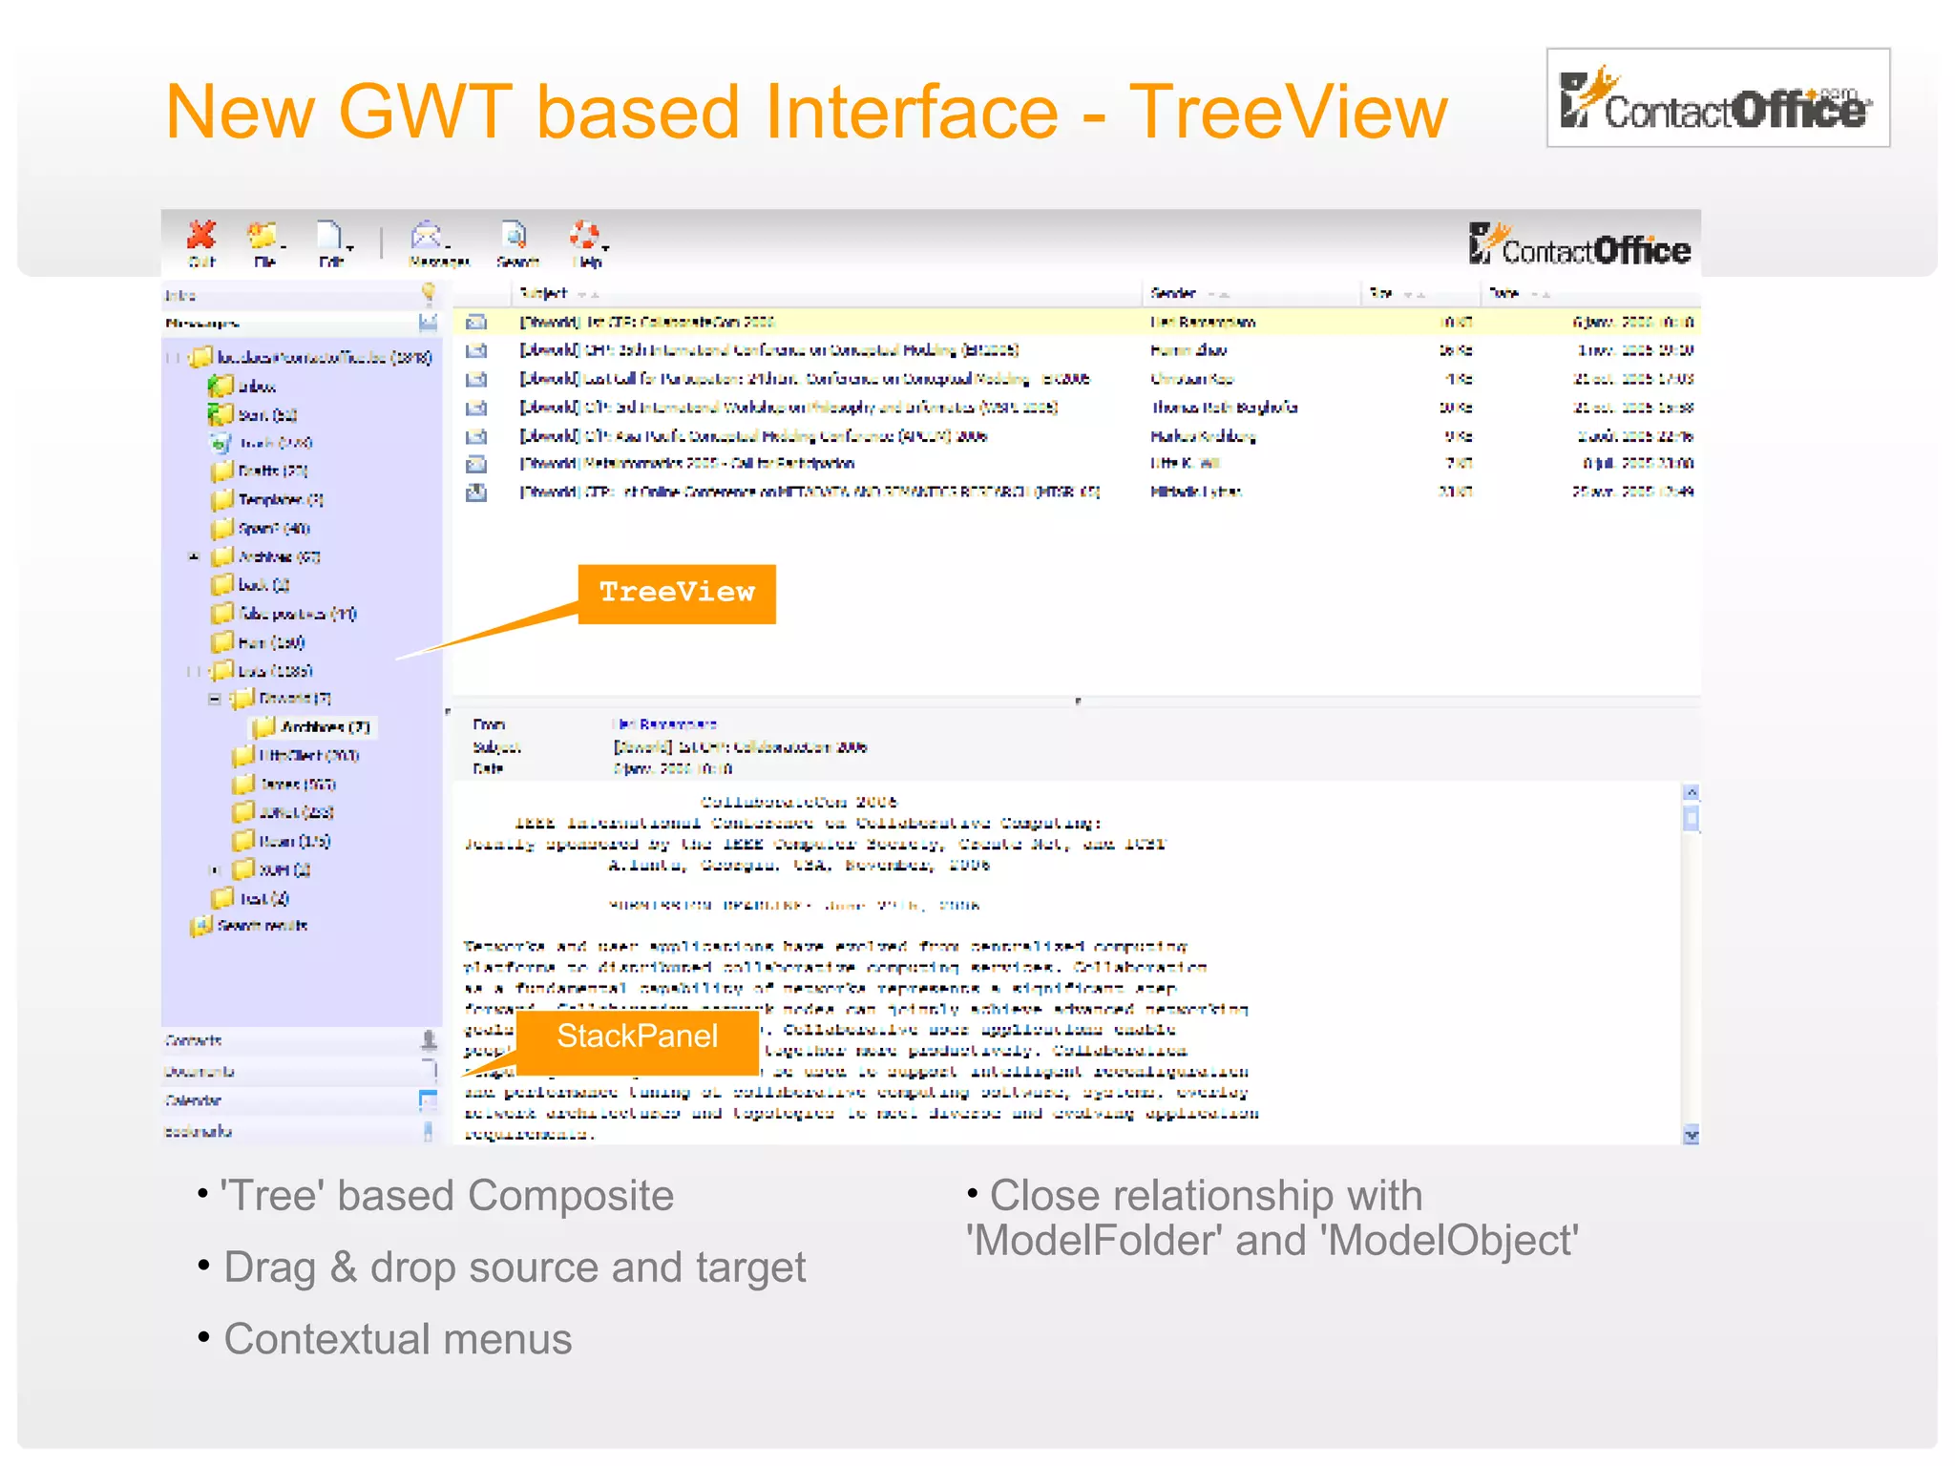Click envelope icon of Philosophy and Informatics workshop message

click(x=475, y=408)
